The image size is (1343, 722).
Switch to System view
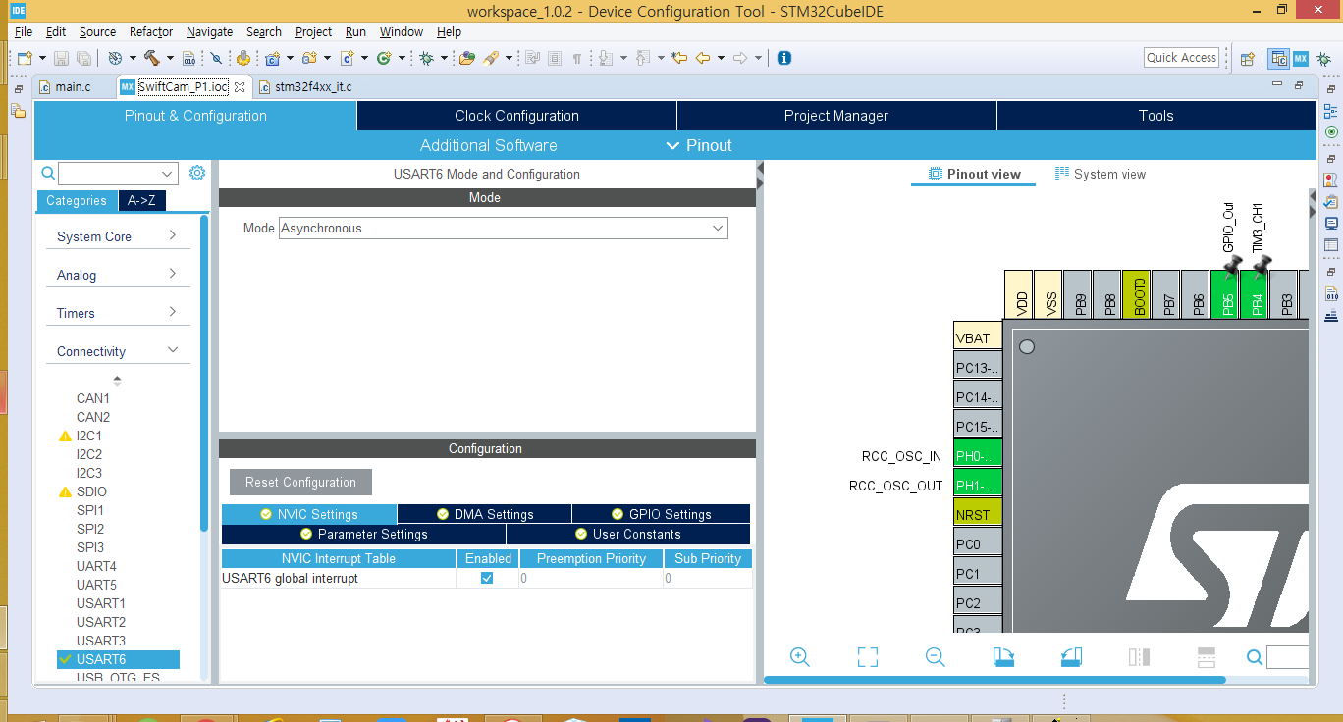(1101, 174)
